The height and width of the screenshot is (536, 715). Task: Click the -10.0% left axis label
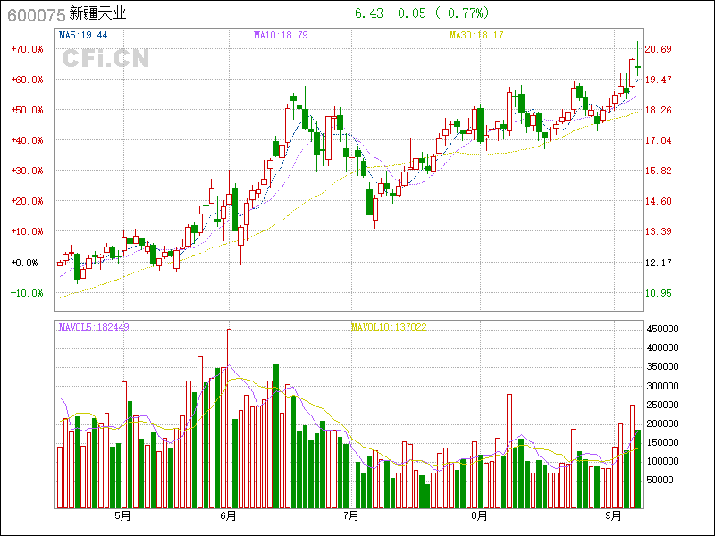point(27,293)
